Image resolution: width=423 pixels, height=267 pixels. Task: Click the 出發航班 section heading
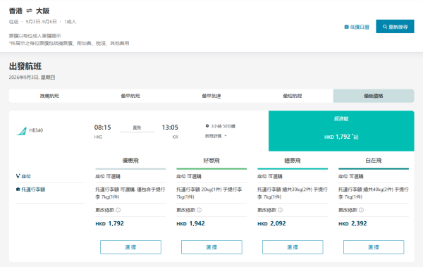tap(25, 66)
